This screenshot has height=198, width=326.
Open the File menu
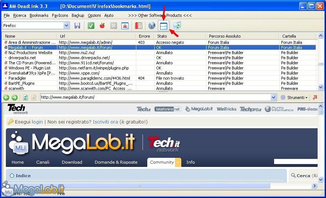7,15
